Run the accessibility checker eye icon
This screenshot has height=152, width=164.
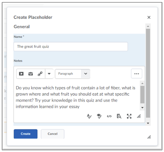99,116
